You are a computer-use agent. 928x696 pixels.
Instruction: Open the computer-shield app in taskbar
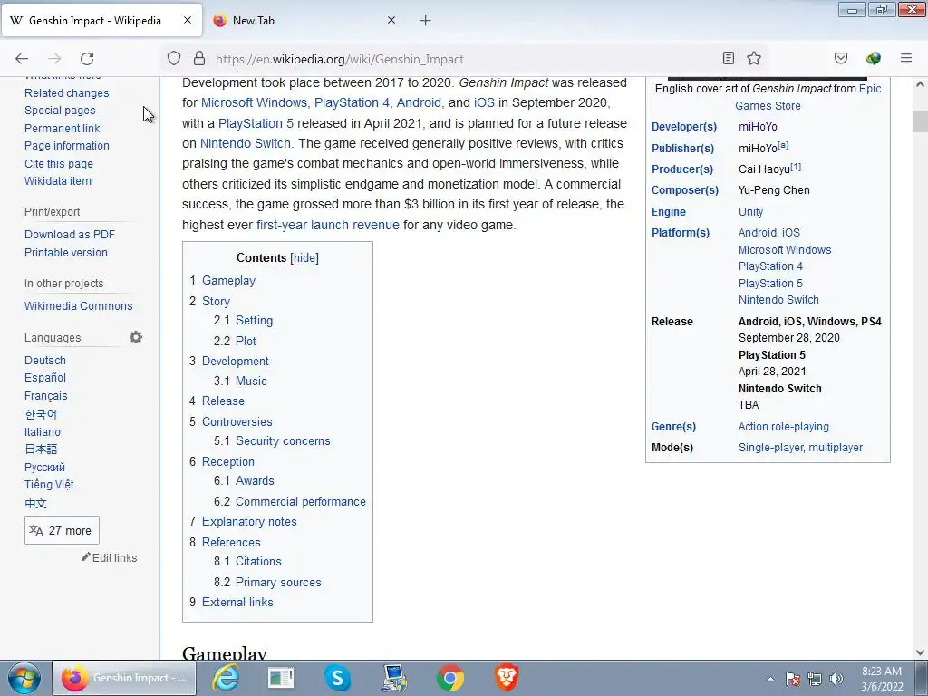point(394,678)
